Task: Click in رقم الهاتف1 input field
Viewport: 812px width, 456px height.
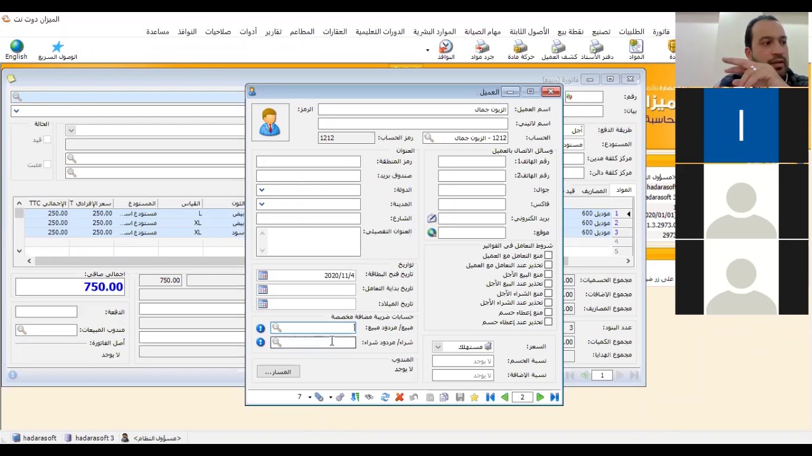Action: (471, 161)
